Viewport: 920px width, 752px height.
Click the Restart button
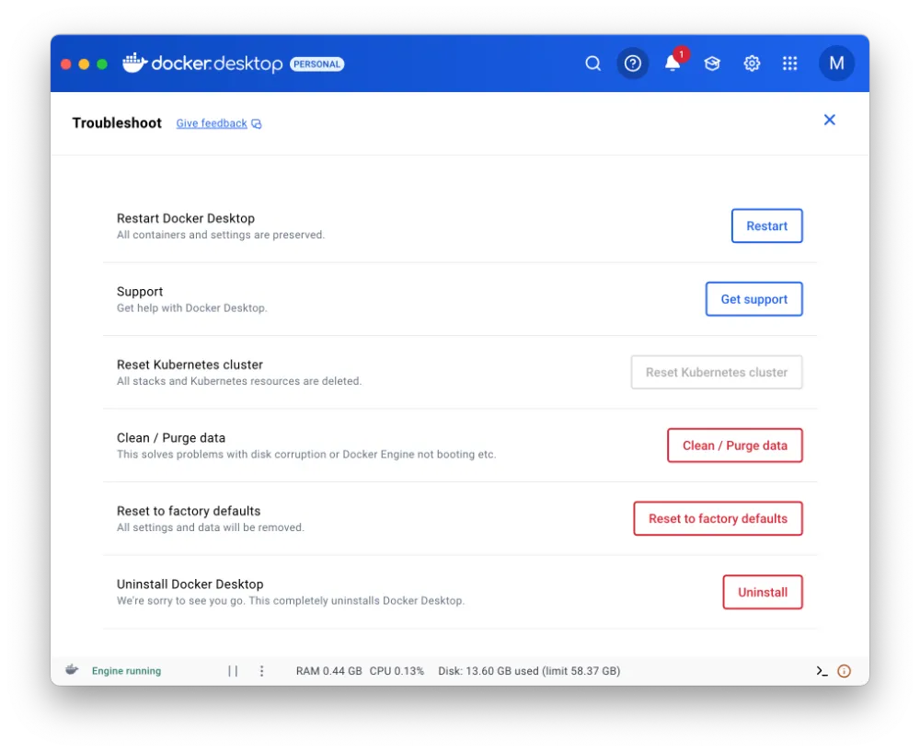coord(766,226)
